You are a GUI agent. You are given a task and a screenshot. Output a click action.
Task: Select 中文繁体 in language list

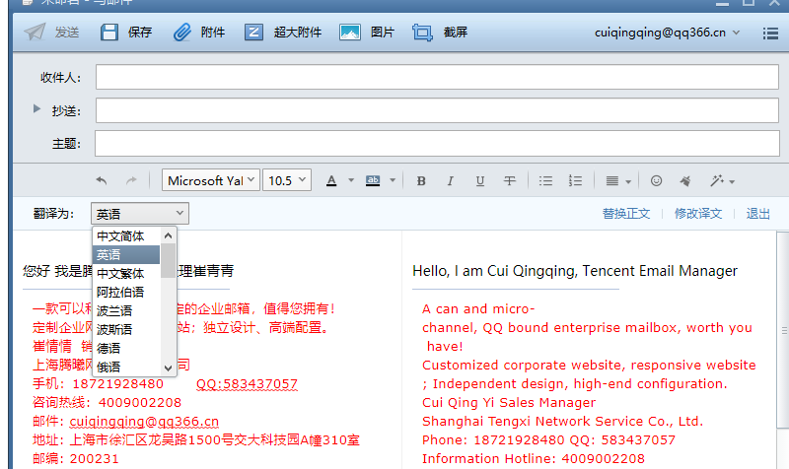[x=126, y=274]
